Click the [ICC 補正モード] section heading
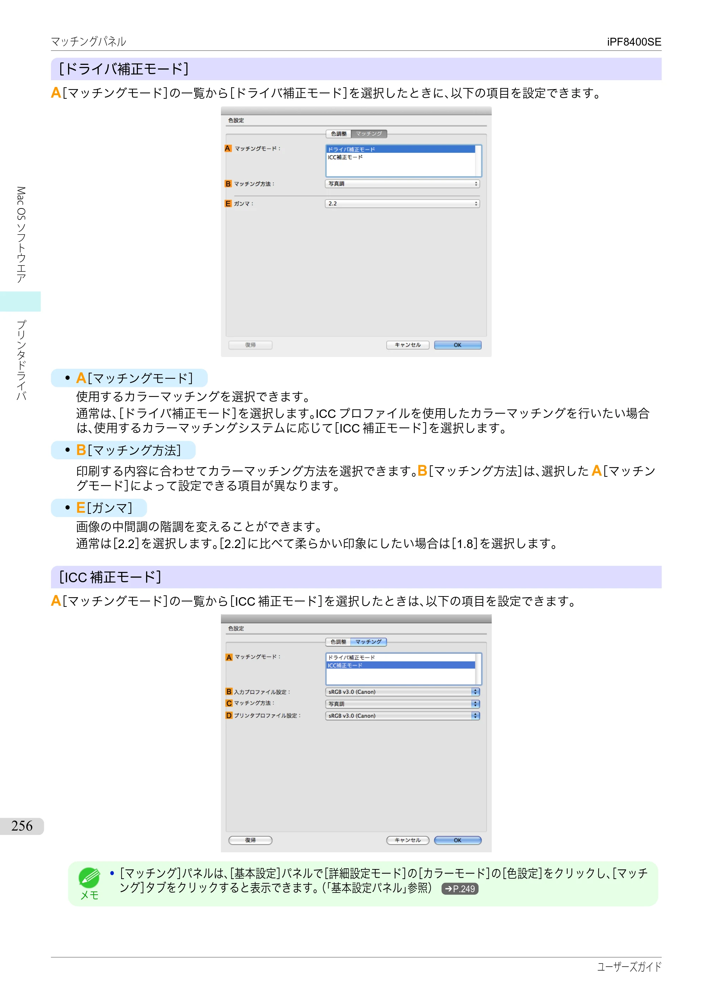Image resolution: width=713 pixels, height=1008 pixels. point(110,577)
